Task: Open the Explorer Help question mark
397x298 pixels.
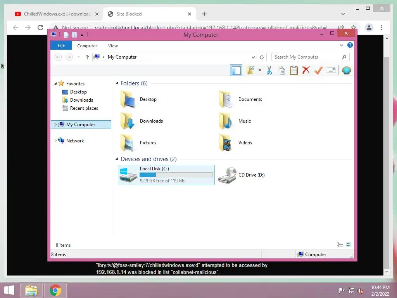Action: [x=350, y=45]
